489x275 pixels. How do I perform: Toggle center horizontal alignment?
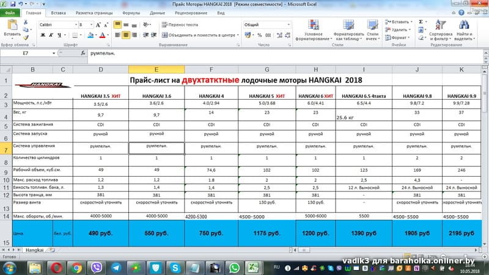click(x=126, y=35)
